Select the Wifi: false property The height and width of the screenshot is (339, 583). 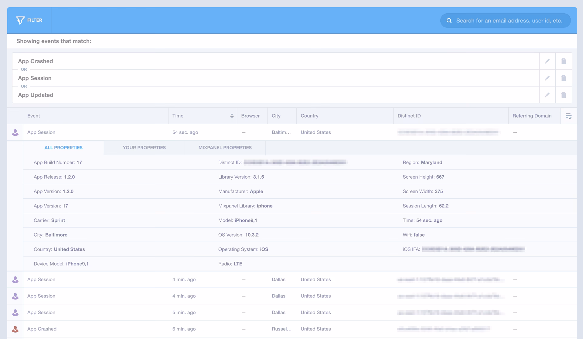tap(414, 235)
